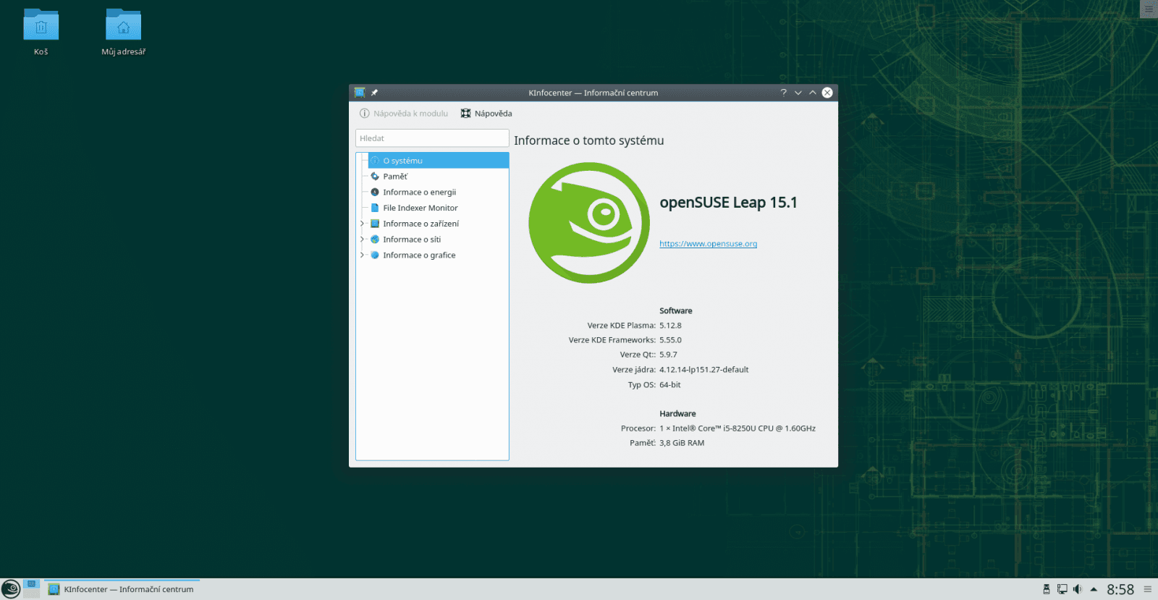Click the Qt version value 5.9.7
This screenshot has height=600, width=1158.
coord(668,355)
